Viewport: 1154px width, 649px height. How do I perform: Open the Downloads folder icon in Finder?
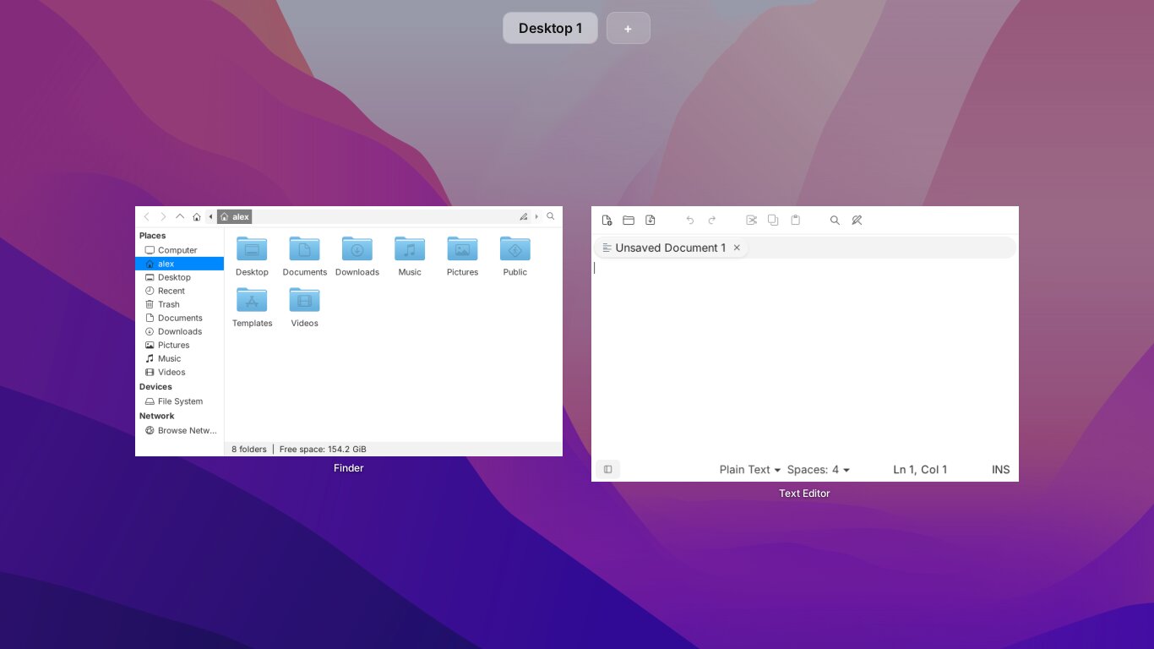[357, 249]
